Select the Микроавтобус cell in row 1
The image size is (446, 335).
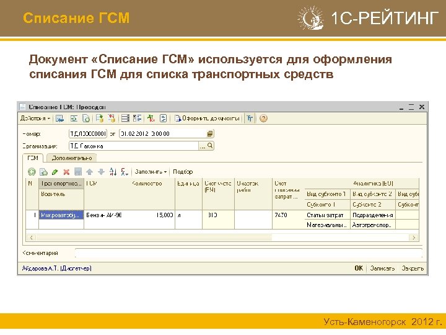tap(61, 215)
